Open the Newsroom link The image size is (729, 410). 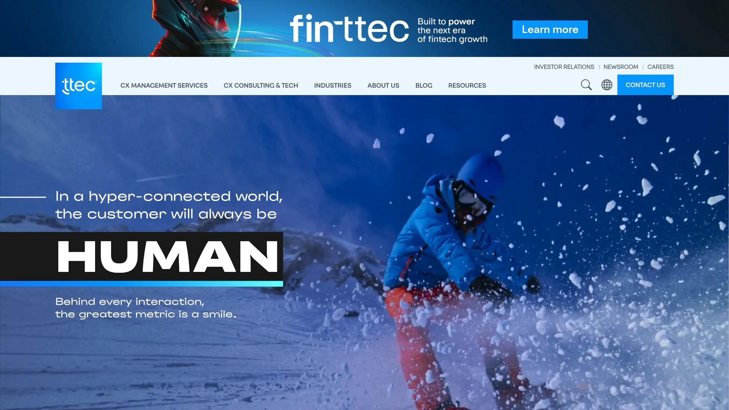621,67
